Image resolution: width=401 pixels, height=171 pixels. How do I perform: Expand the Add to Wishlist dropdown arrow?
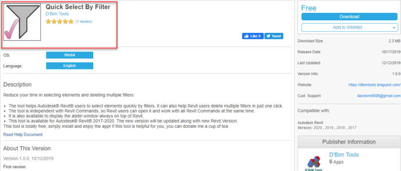(394, 27)
